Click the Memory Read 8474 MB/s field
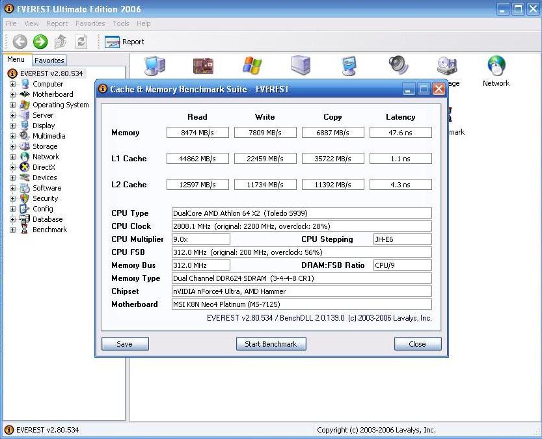 click(197, 133)
